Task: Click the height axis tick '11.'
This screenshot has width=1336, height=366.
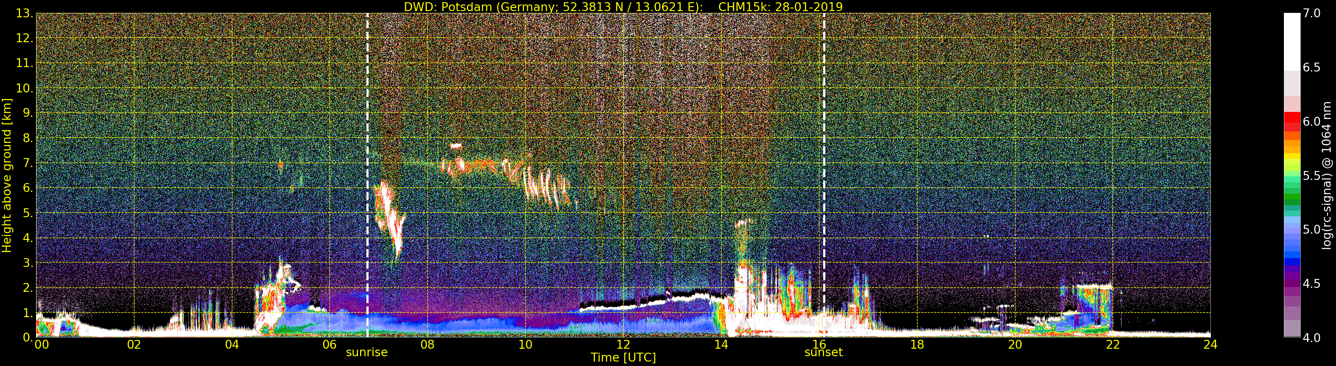Action: click(x=24, y=63)
